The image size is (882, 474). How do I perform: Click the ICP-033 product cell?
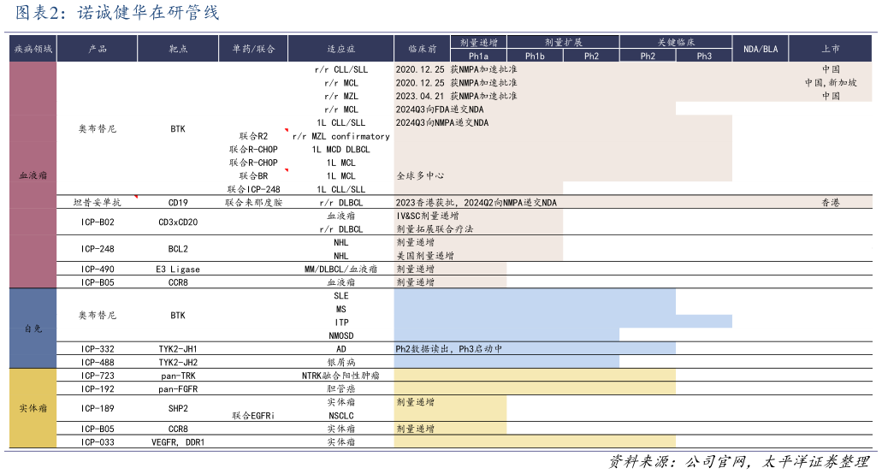tap(98, 442)
